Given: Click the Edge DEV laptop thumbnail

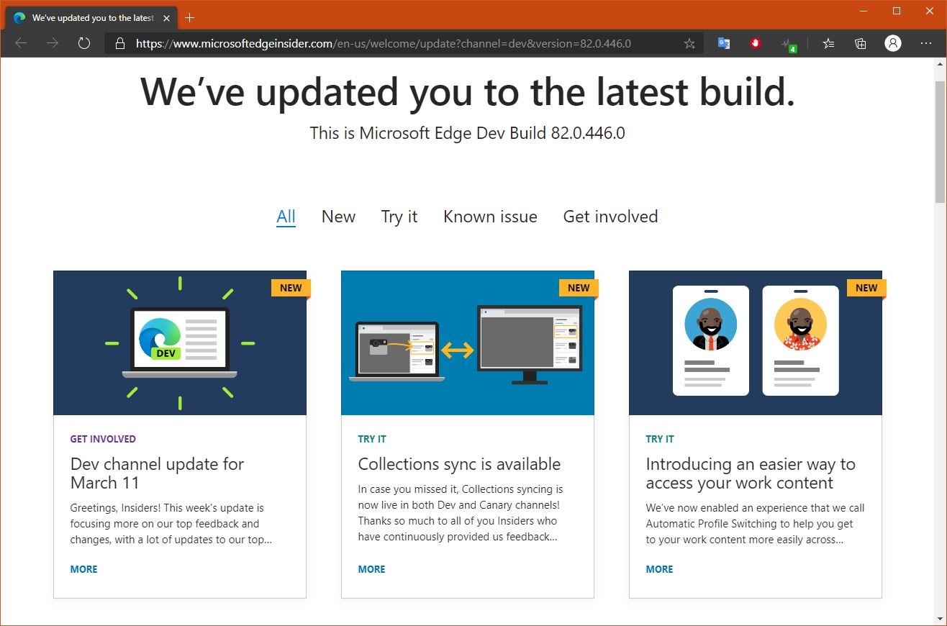Looking at the screenshot, I should [x=180, y=343].
